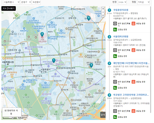The height and width of the screenshot is (123, 154).
Task: Click inpatient bed icon under 고려대학교 hospital entry
Action: (x=115, y=117)
